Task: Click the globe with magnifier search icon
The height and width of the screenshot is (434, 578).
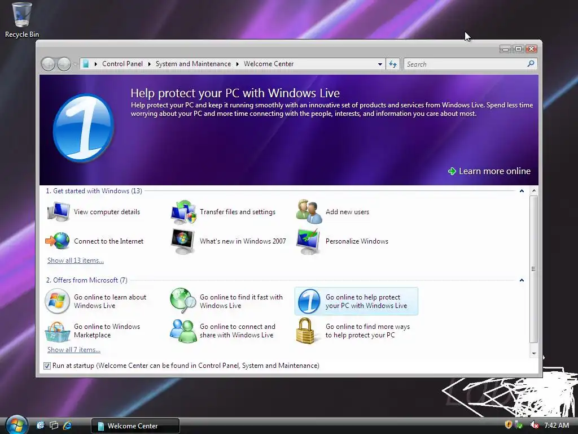Action: point(183,301)
